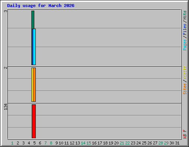Click the yellow Visits bar on day 5
The height and width of the screenshot is (147, 189).
(x=32, y=85)
